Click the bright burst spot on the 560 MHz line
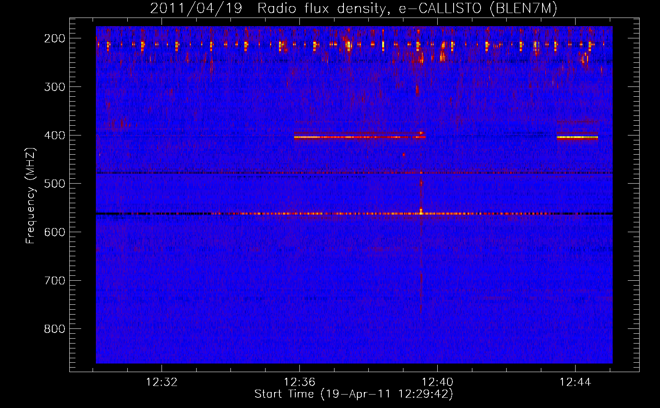Image resolution: width=660 pixels, height=408 pixels. (x=421, y=212)
